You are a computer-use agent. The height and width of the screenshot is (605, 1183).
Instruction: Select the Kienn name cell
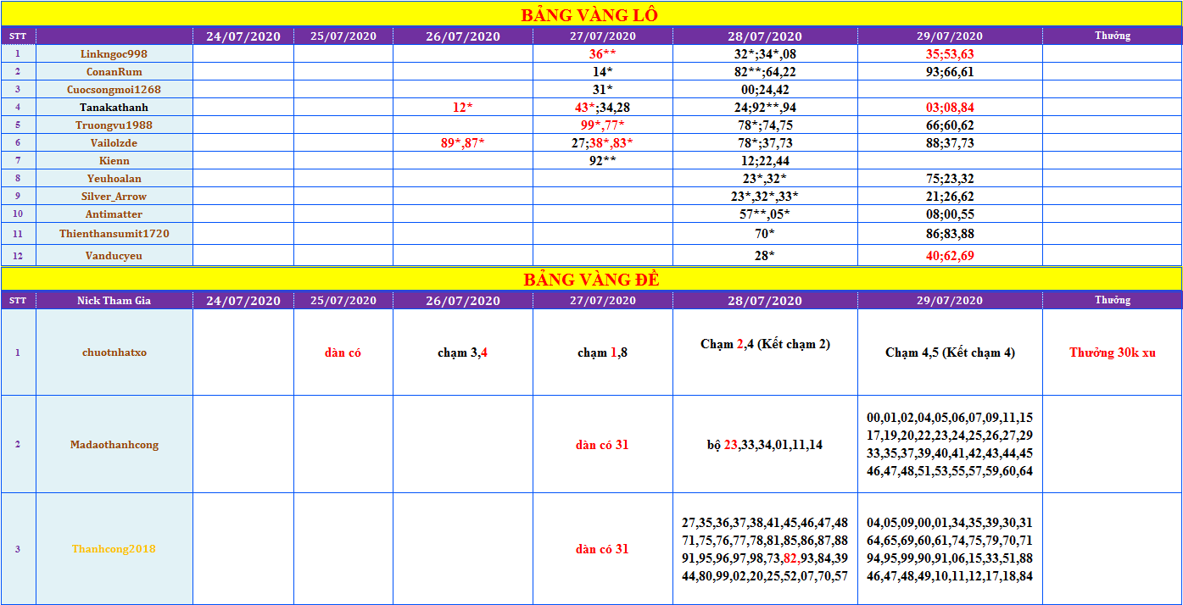[114, 160]
